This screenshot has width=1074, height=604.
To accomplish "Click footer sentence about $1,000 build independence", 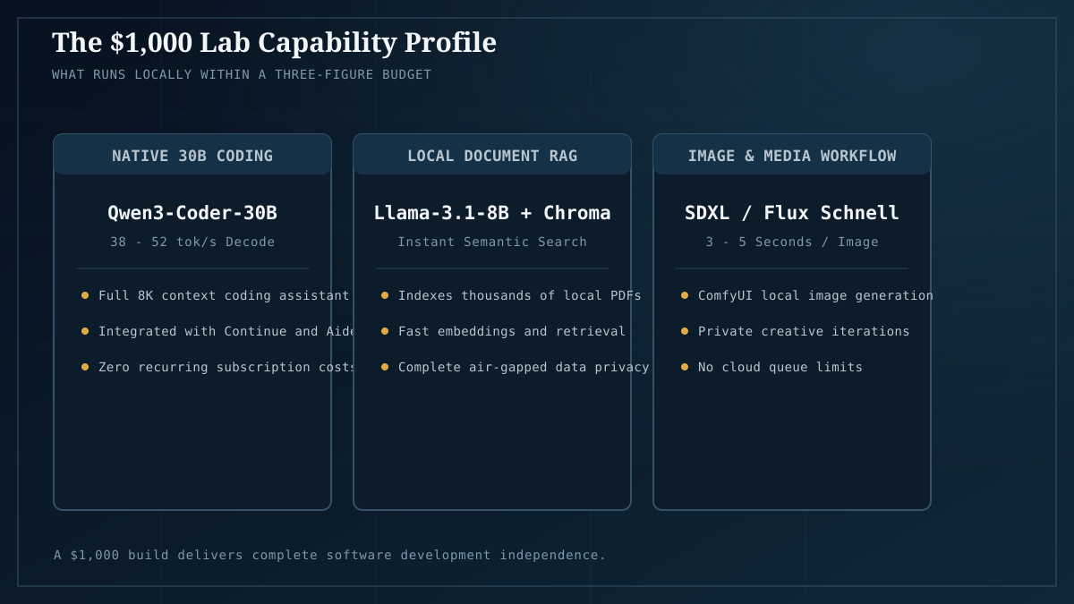I will pos(329,555).
